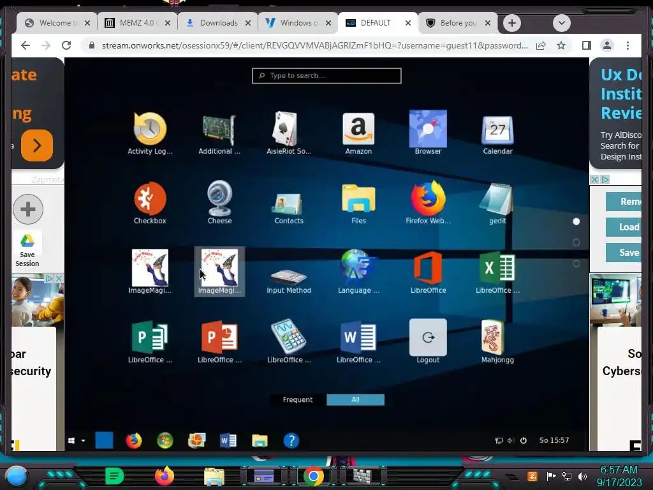This screenshot has height=490, width=653.
Task: Click remote desktop Windows start button
Action: 71,440
